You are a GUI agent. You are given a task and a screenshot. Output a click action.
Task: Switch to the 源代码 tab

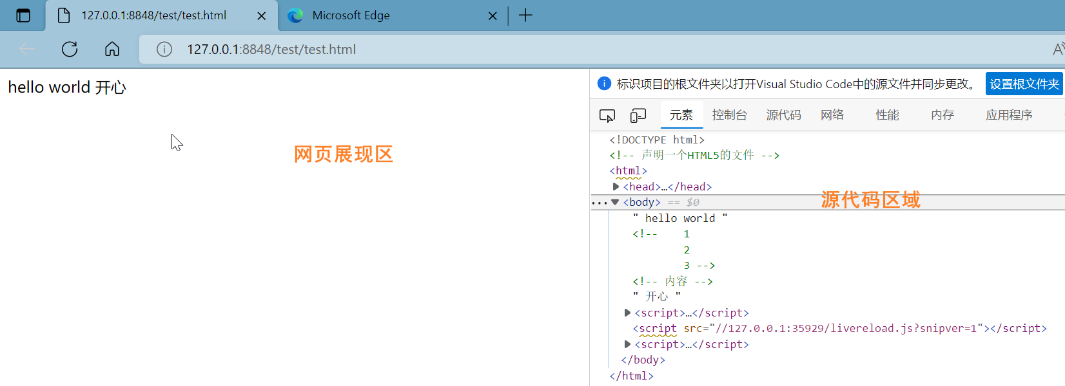click(784, 115)
